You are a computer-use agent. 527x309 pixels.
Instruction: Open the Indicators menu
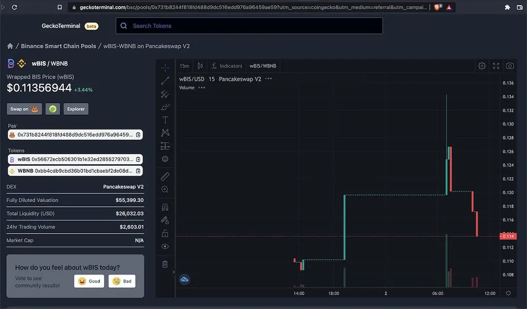227,66
